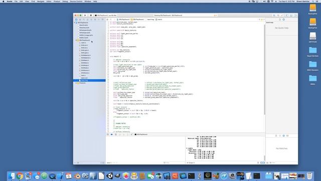The image size is (321, 181).
Task: Open Chrome from the Dock
Action: point(20,176)
